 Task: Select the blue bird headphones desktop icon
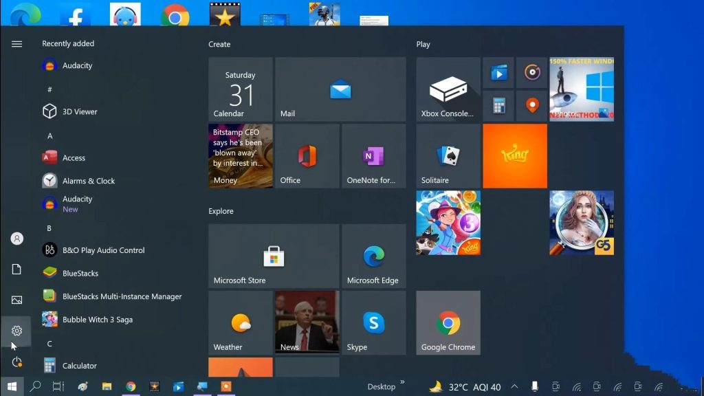tap(125, 14)
